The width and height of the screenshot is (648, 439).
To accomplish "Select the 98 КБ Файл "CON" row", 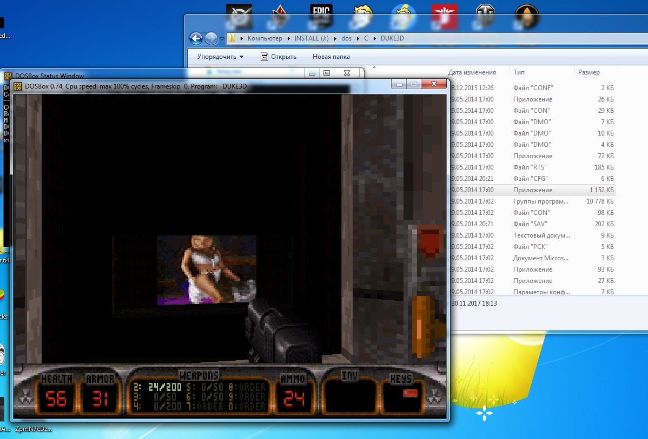I will click(x=532, y=213).
